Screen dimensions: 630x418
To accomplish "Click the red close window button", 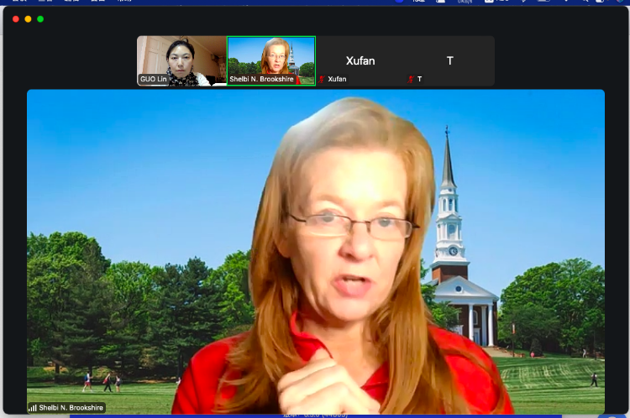I will coord(15,18).
